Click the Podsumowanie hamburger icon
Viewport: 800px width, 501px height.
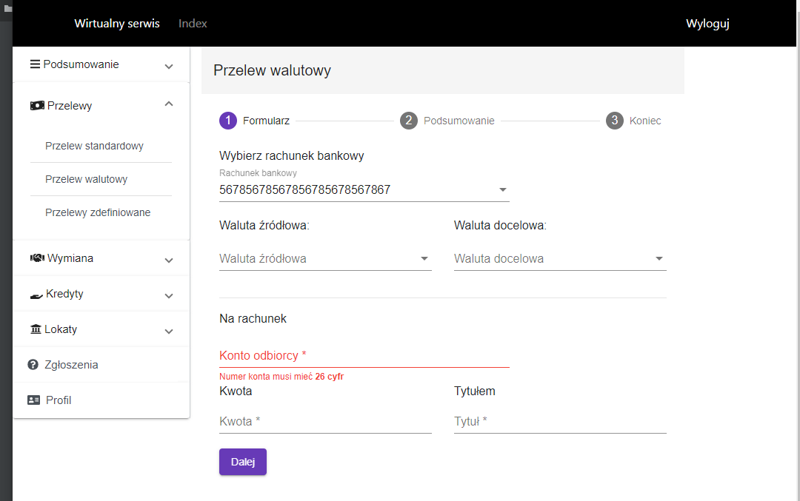click(35, 64)
